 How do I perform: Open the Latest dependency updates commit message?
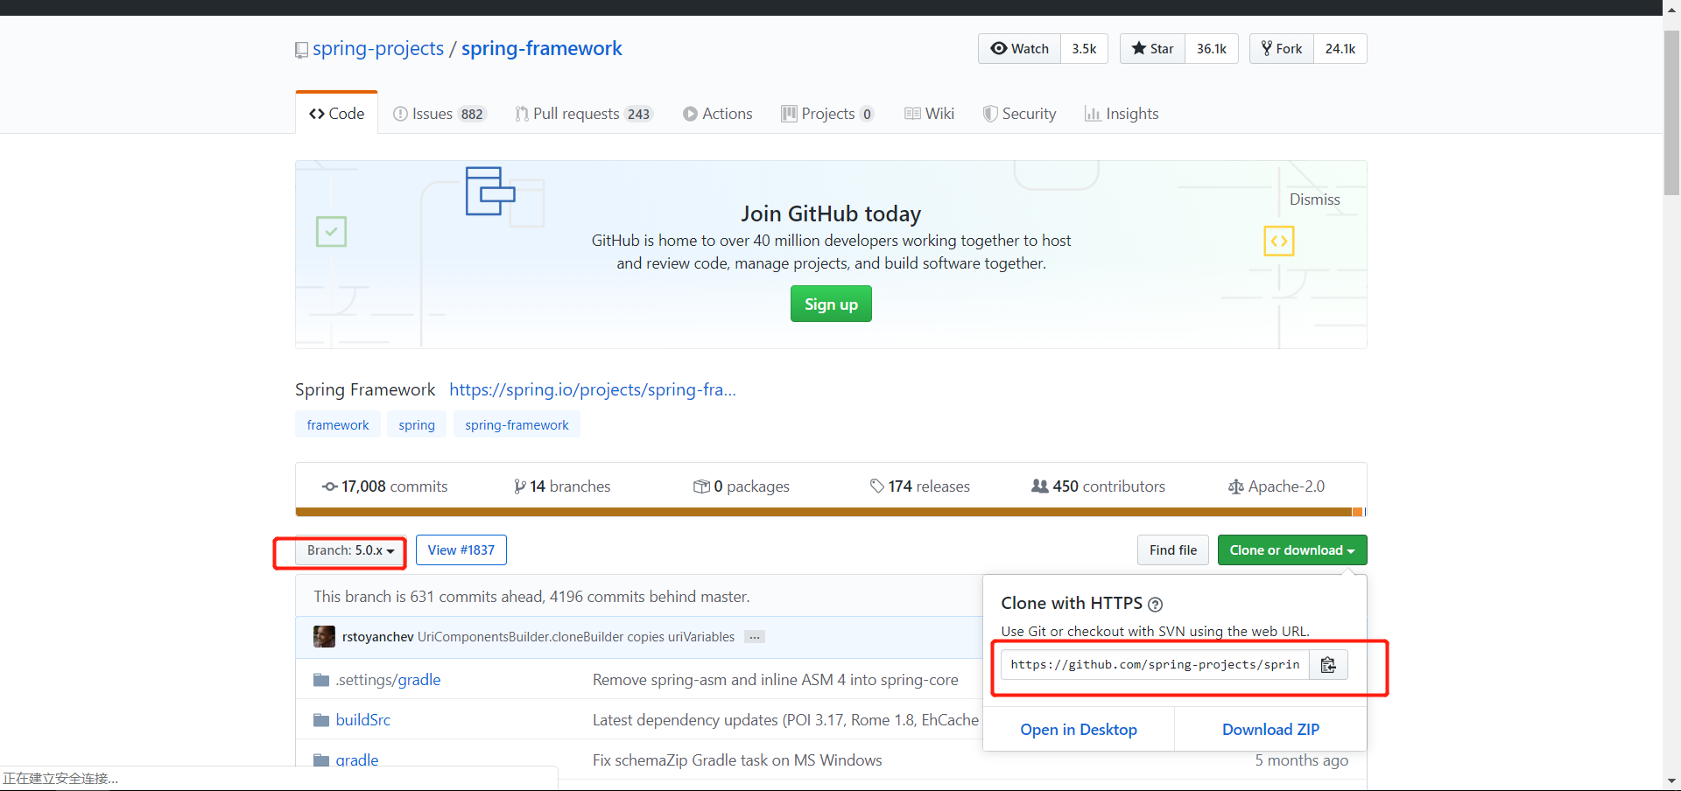(x=785, y=720)
